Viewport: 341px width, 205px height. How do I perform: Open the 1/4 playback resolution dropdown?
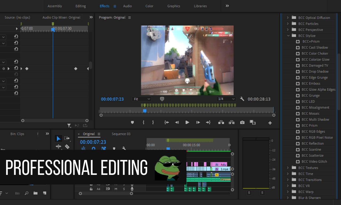click(x=226, y=99)
